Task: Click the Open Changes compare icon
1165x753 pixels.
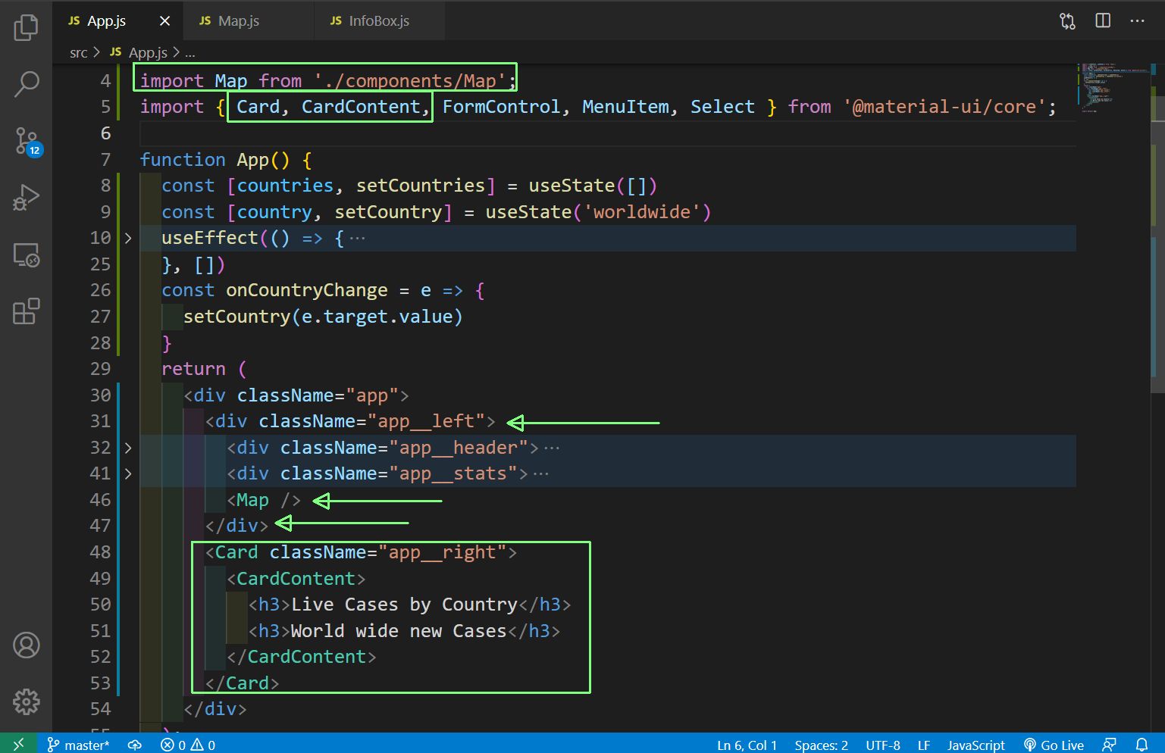Action: pyautogui.click(x=1067, y=21)
